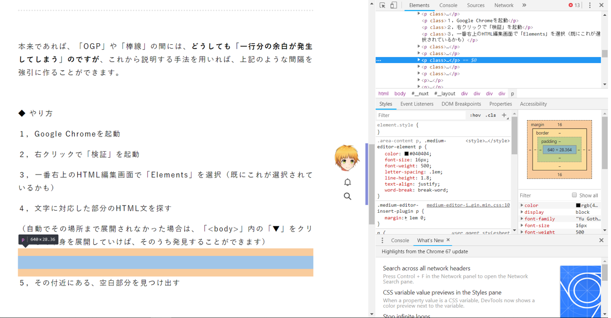Open the medium-editor min.css source link
The width and height of the screenshot is (611, 318).
pyautogui.click(x=468, y=205)
